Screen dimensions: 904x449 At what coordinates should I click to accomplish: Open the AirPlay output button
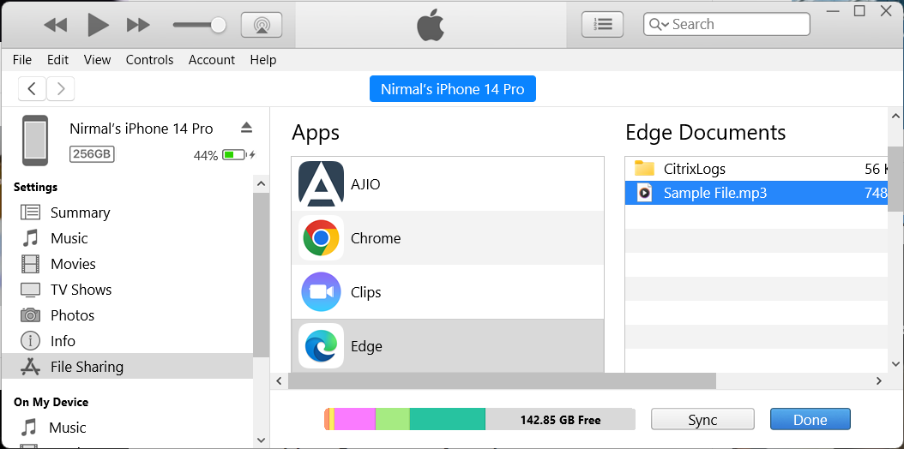coord(262,25)
